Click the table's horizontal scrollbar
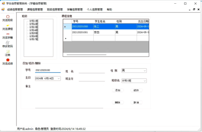Image resolution: width=202 pixels, height=132 pixels. 86,55
